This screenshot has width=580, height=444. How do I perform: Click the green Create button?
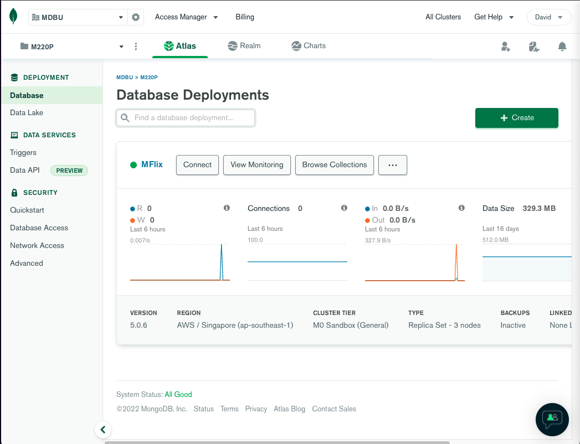click(516, 118)
